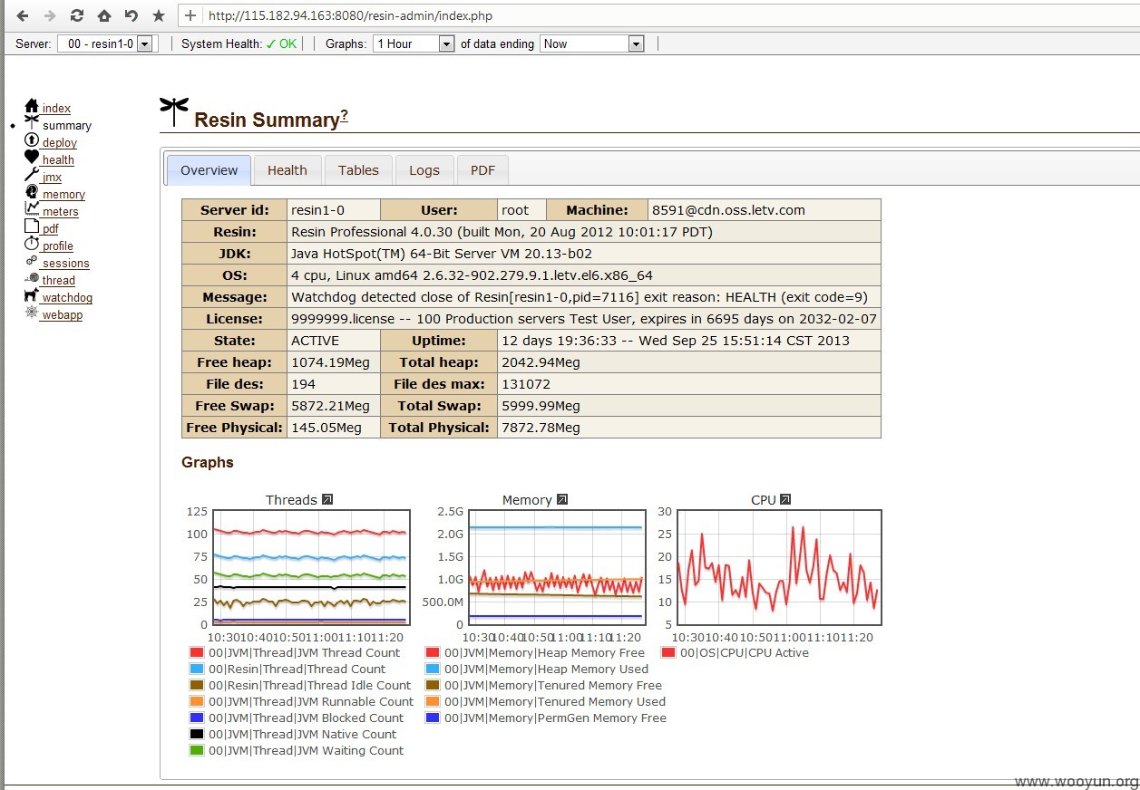
Task: Click the dog icon beside watchdog
Action: click(32, 295)
